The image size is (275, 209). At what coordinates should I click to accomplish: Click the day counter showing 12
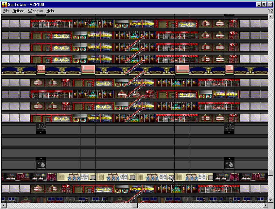[270, 11]
